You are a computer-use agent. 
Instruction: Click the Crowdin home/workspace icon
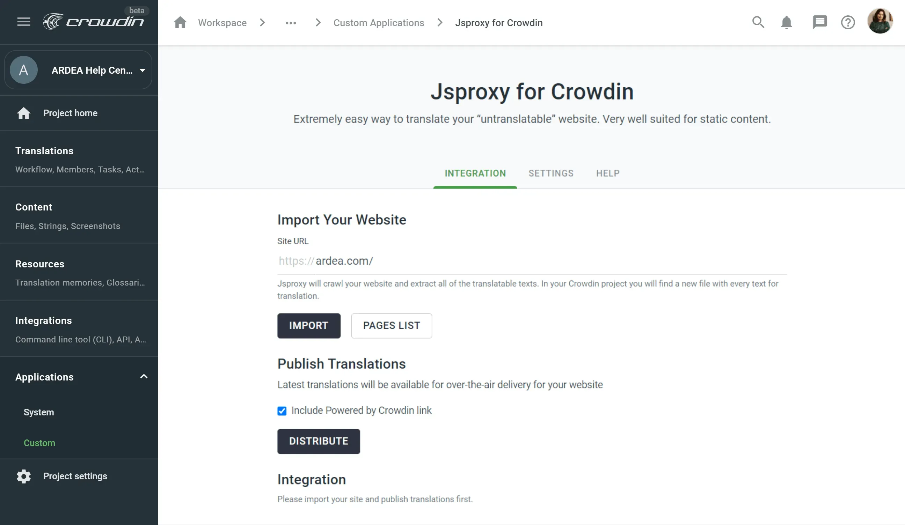tap(180, 22)
